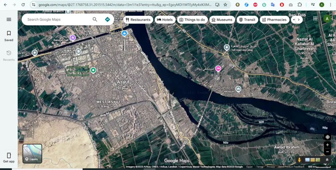Screen dimensions: 336x170
Task: Open Chrome three-dot menu
Action: 330,4
